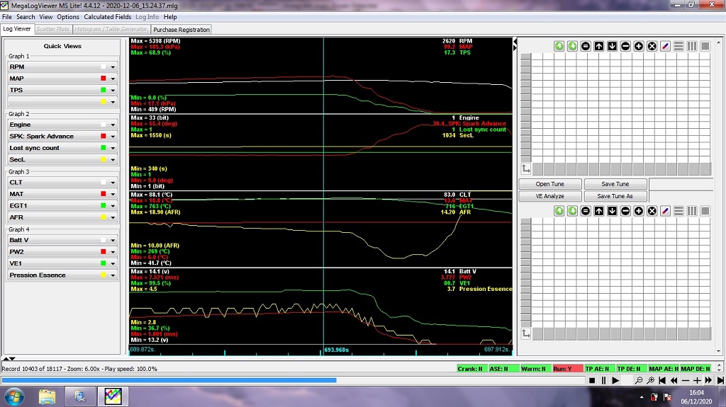Open the Options menu
The height and width of the screenshot is (407, 726).
(x=68, y=17)
